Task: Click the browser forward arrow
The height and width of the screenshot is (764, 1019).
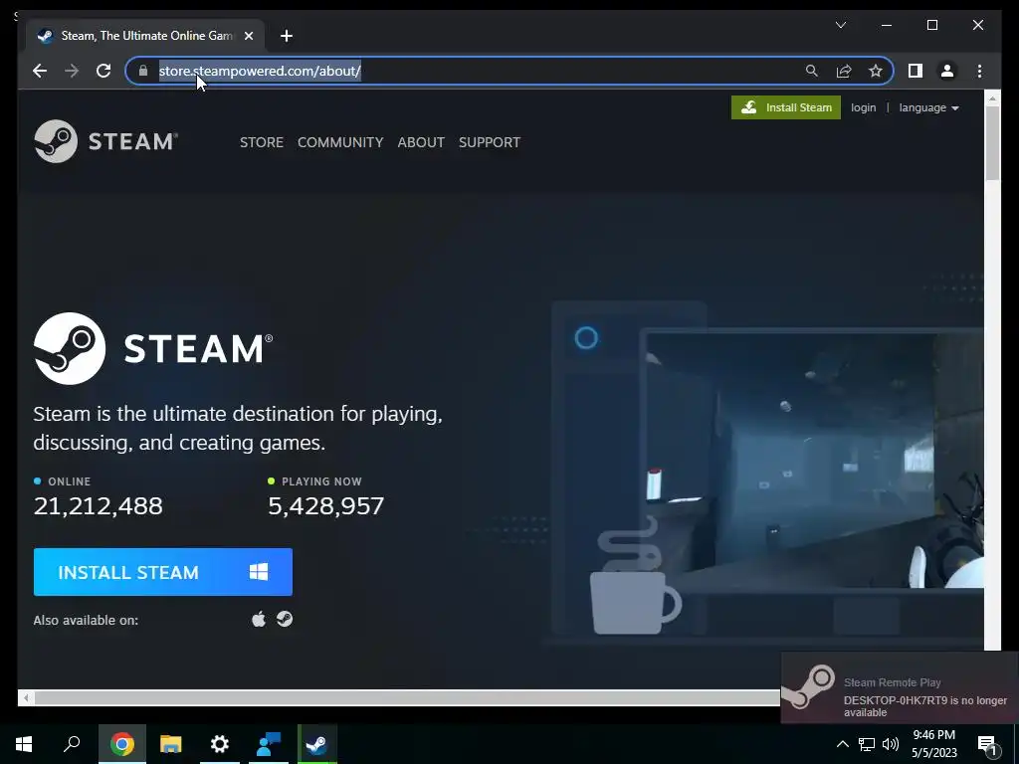Action: point(72,71)
